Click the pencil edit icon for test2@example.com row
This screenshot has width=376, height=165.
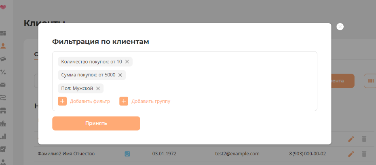click(x=351, y=154)
